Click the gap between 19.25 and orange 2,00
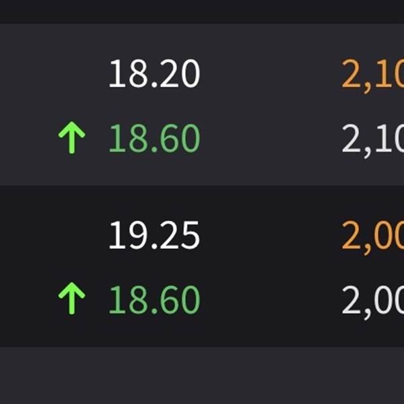The image size is (404, 404). coord(269,236)
